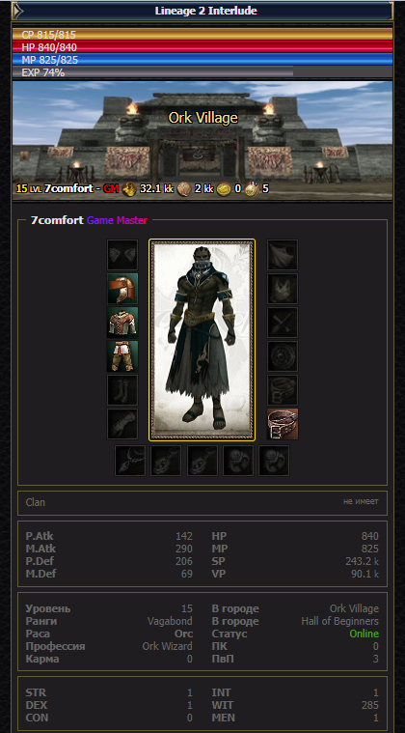Click the equipped leggings armor icon
The height and width of the screenshot is (733, 405).
click(122, 355)
